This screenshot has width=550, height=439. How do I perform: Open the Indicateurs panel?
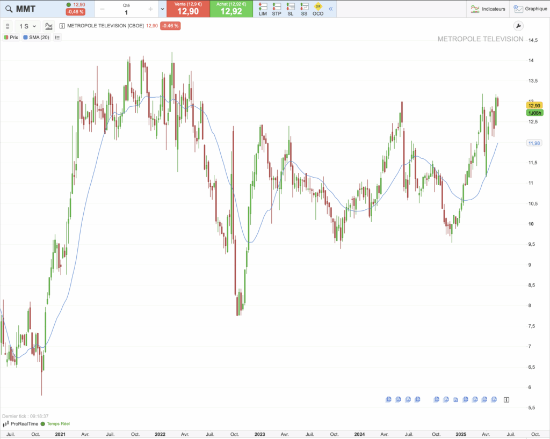(488, 9)
